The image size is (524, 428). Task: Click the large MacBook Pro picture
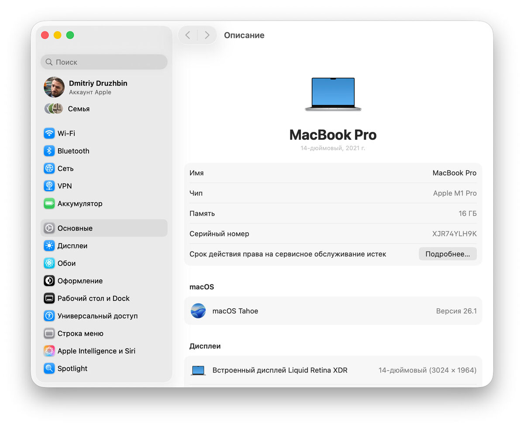[x=333, y=94]
